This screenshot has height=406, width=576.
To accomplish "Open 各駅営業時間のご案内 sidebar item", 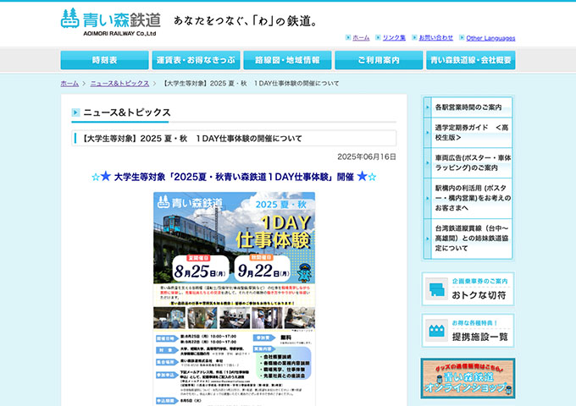I will 468,107.
